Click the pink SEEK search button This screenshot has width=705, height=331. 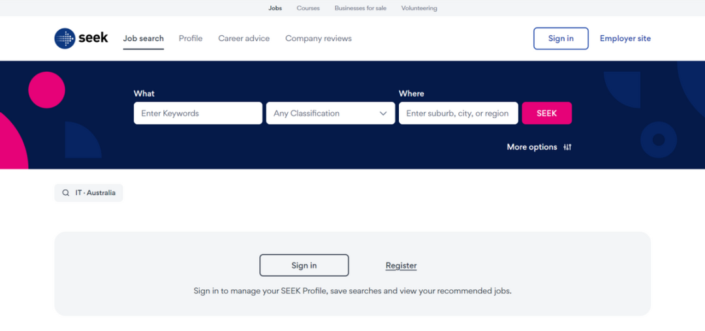pyautogui.click(x=547, y=114)
